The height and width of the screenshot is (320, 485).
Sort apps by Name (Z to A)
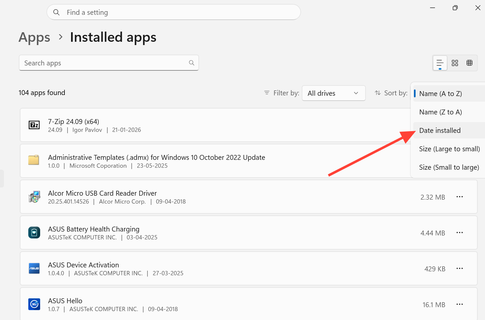[x=449, y=112]
